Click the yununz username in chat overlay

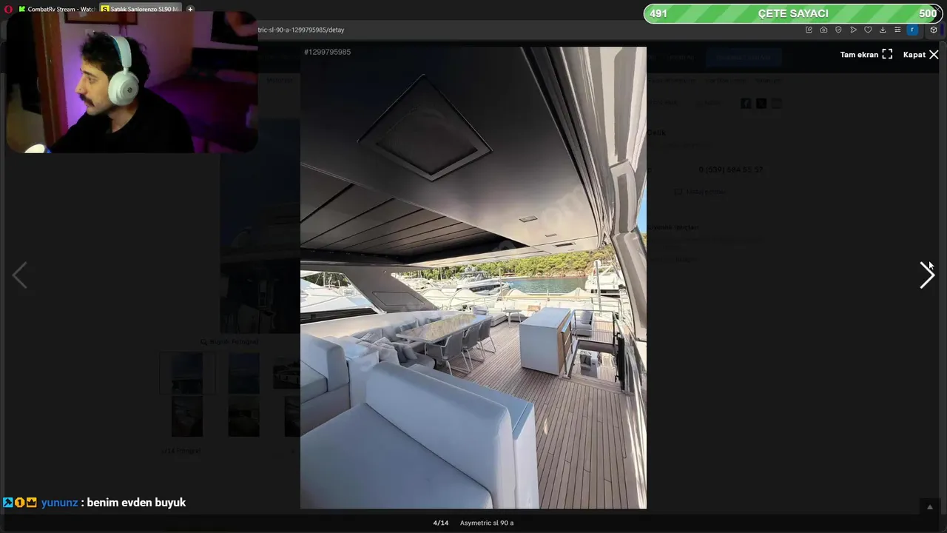[59, 503]
